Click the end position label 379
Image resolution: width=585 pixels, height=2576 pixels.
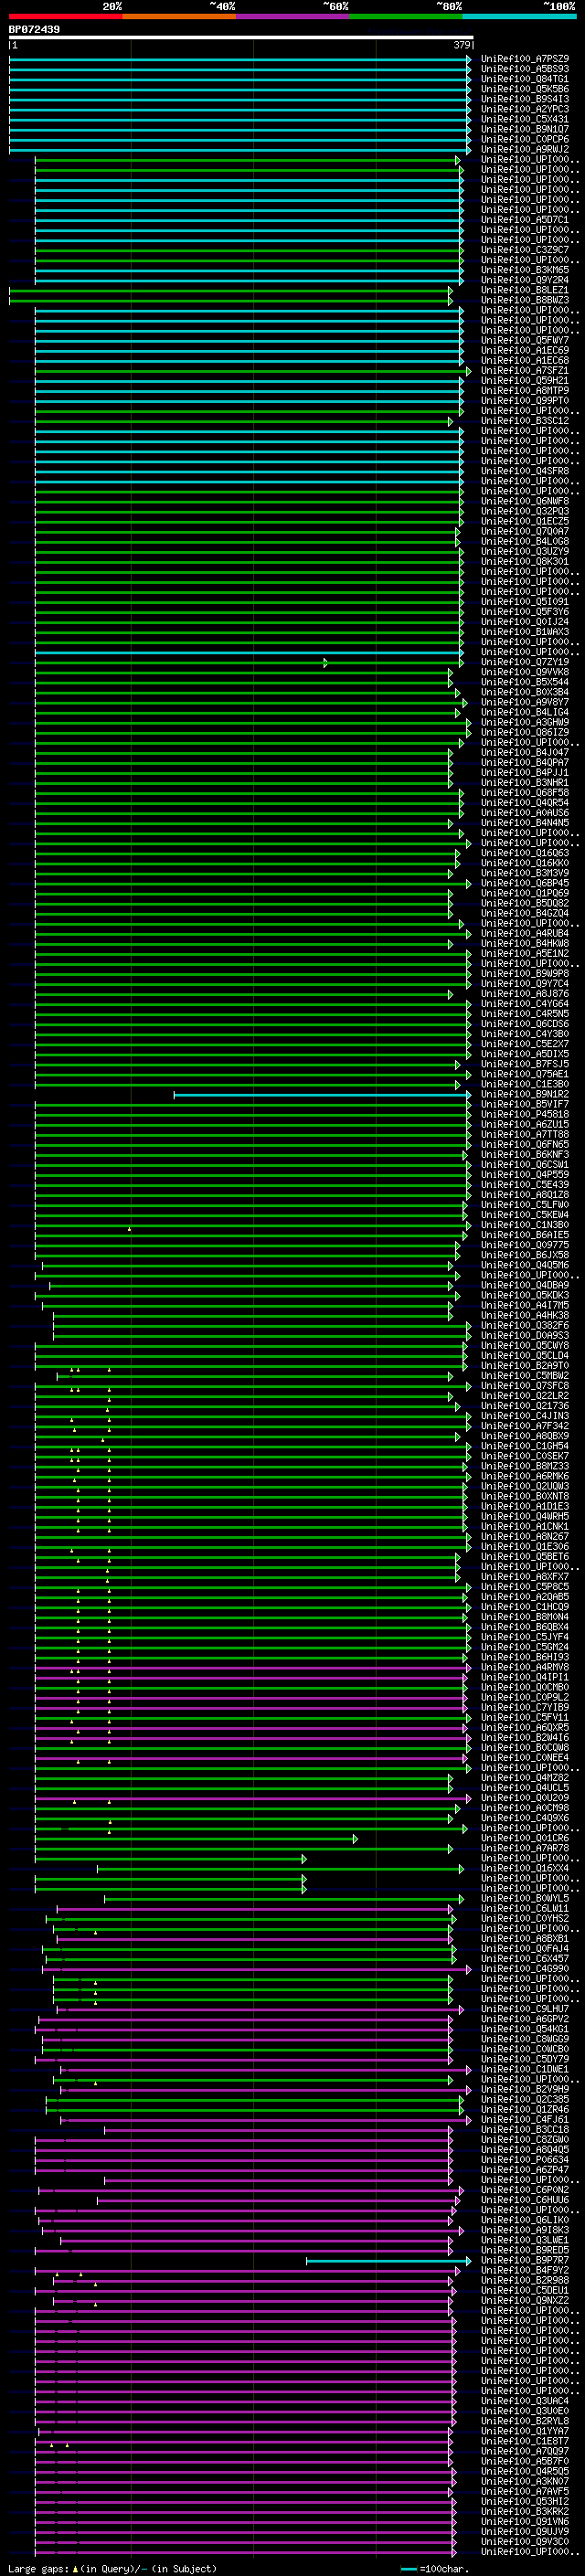pyautogui.click(x=462, y=45)
